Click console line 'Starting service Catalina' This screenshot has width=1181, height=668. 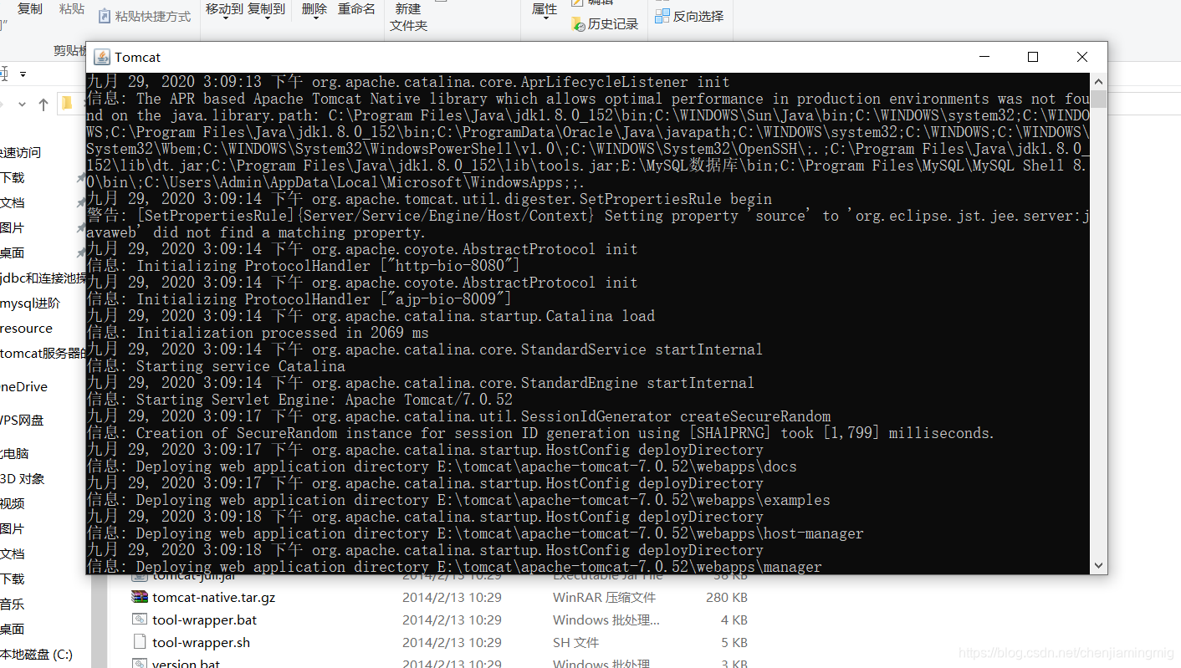click(216, 366)
